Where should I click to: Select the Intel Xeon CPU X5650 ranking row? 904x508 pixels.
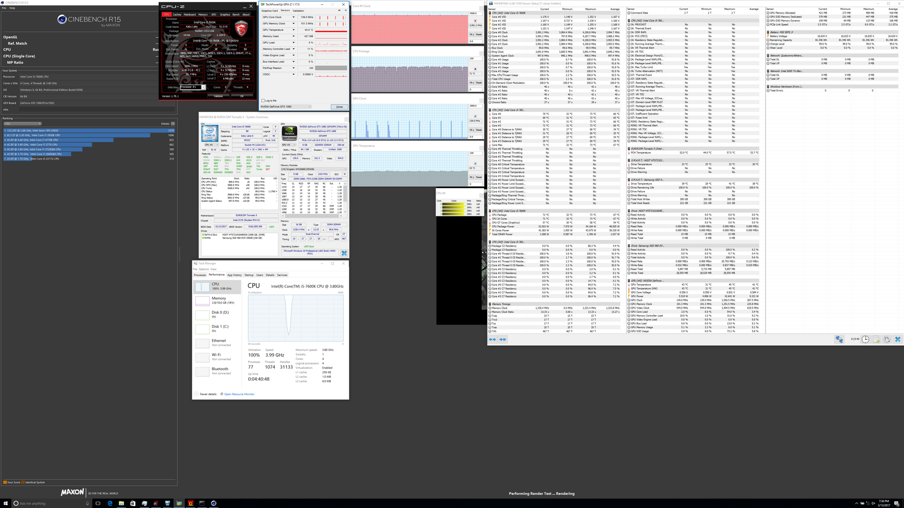point(89,130)
